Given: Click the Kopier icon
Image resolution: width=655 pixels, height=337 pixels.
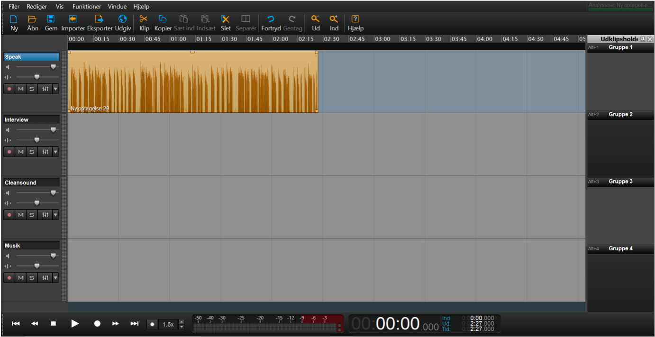Looking at the screenshot, I should [163, 19].
